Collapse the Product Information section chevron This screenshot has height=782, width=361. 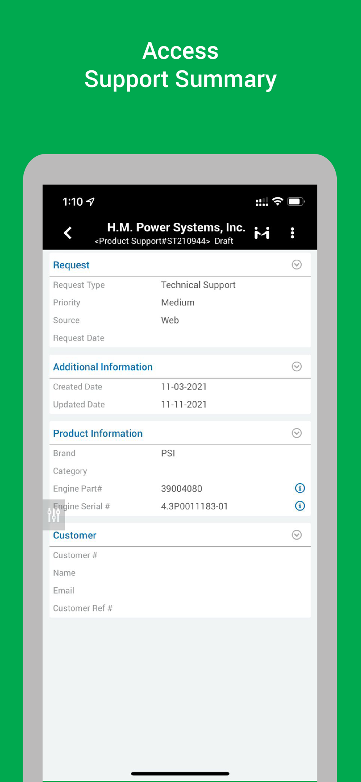297,433
